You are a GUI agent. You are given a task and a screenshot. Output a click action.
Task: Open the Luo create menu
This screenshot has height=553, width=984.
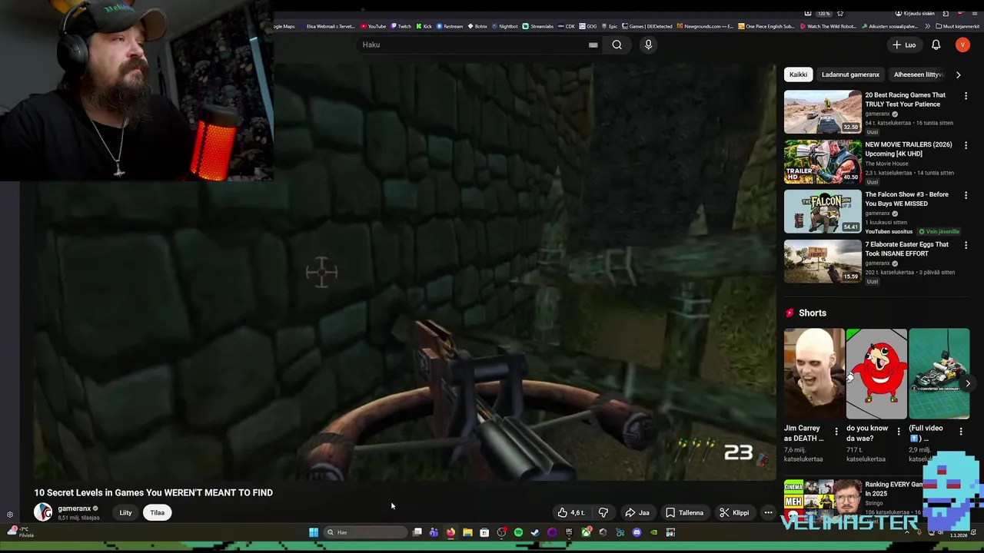tap(904, 45)
